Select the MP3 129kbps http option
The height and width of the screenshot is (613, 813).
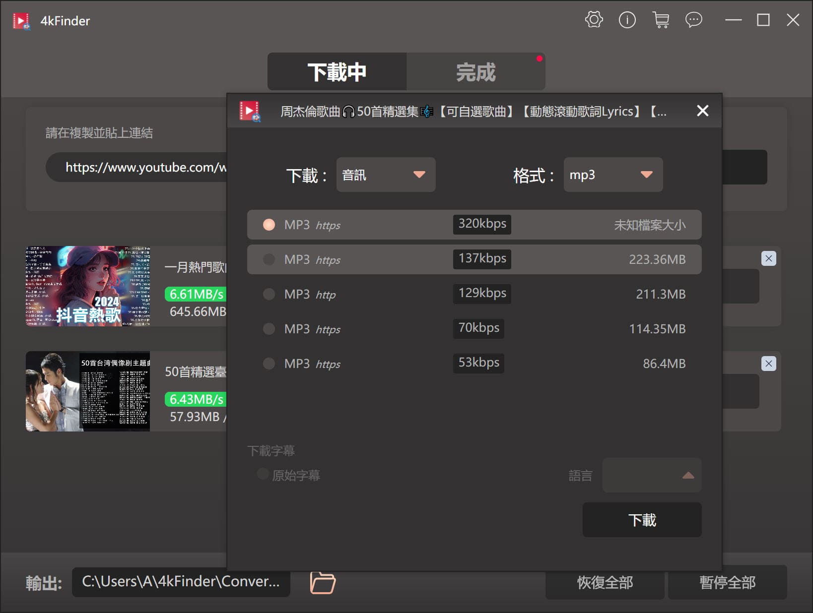pos(474,294)
